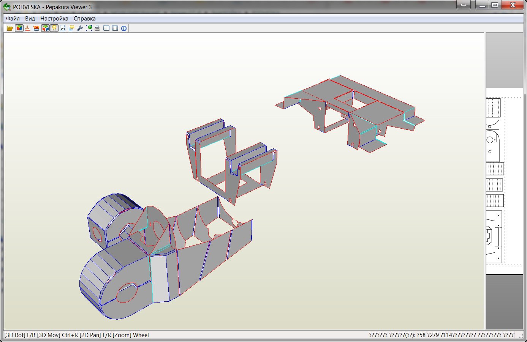Viewport: 527px width, 342px height.
Task: Switch to equal split window layout
Action: pyautogui.click(x=106, y=28)
